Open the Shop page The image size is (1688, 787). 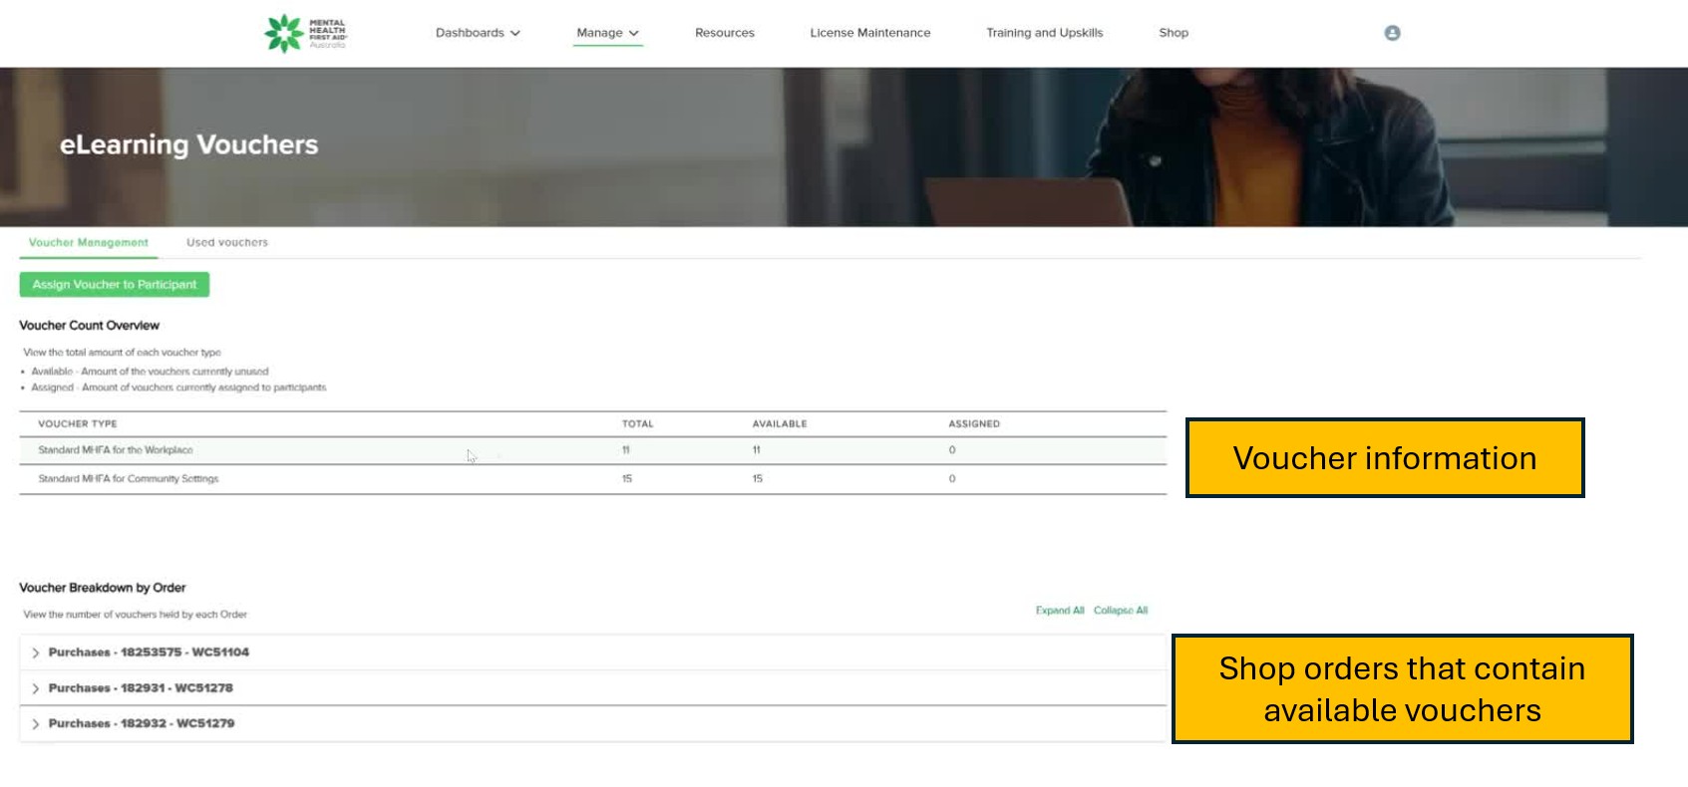pos(1173,33)
